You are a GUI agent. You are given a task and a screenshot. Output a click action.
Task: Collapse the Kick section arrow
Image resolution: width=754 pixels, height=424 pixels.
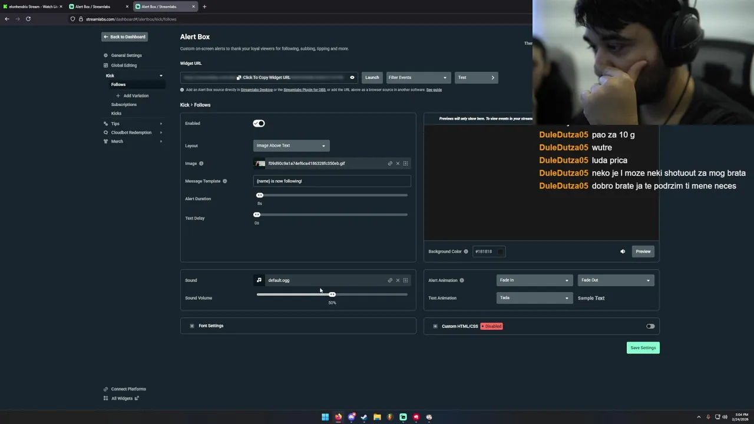[161, 75]
